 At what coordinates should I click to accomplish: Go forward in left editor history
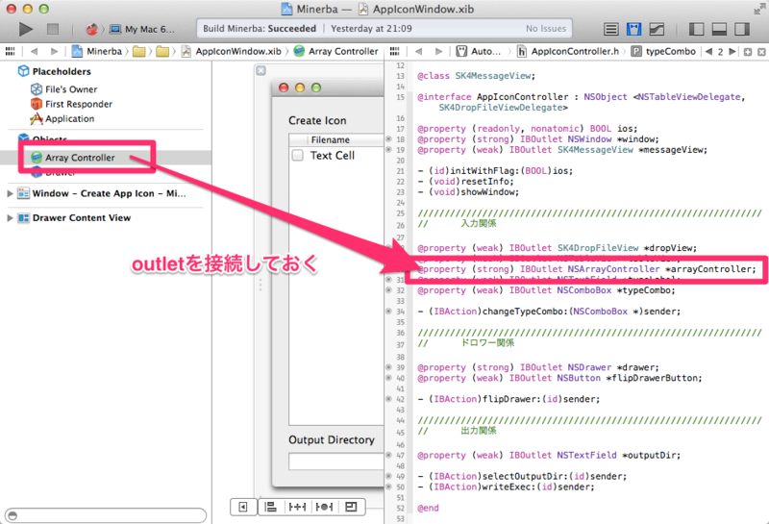tap(54, 51)
